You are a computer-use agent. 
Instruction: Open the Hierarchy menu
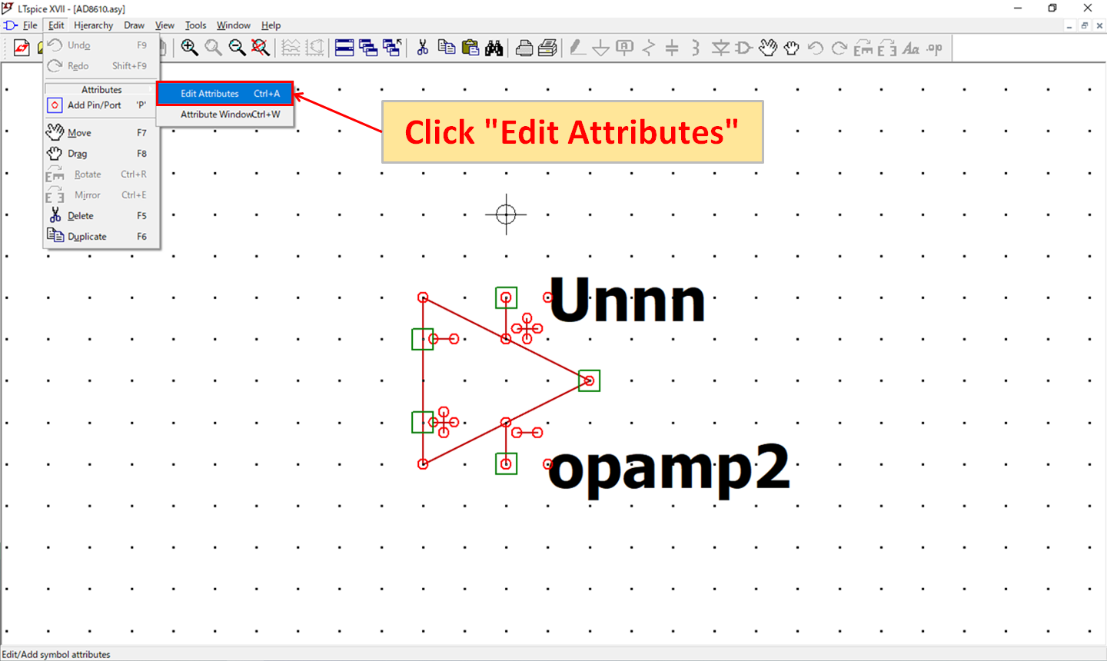pos(93,25)
